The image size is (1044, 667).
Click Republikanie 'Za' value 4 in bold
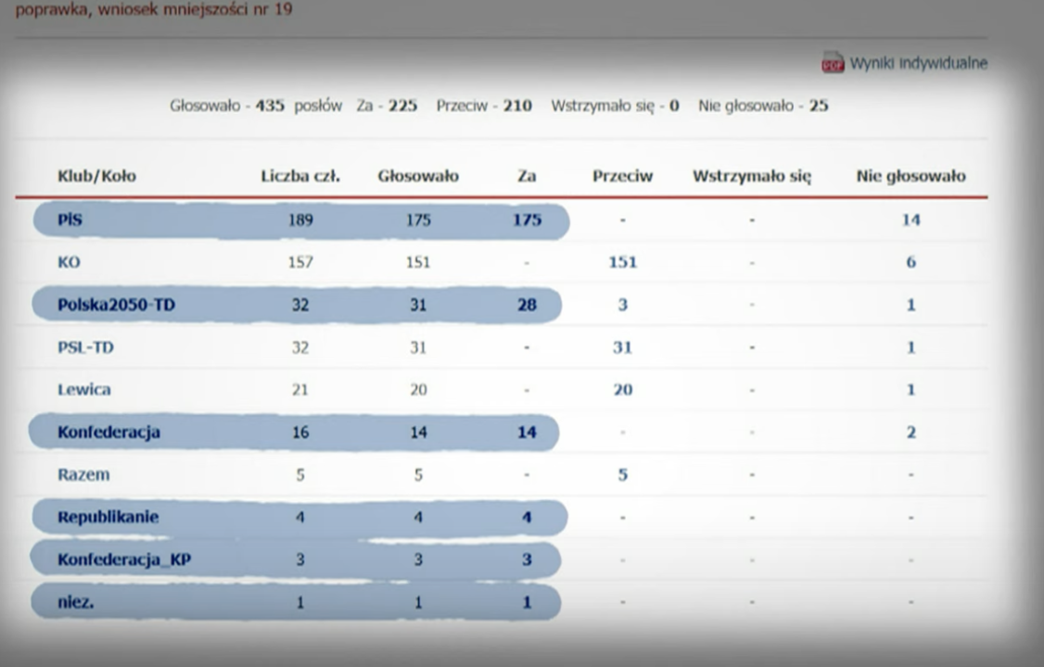(527, 517)
